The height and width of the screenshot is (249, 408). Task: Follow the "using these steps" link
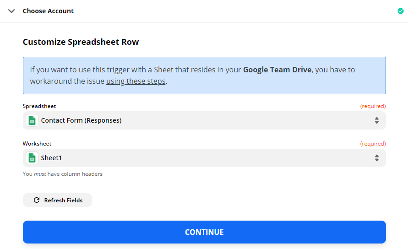136,81
